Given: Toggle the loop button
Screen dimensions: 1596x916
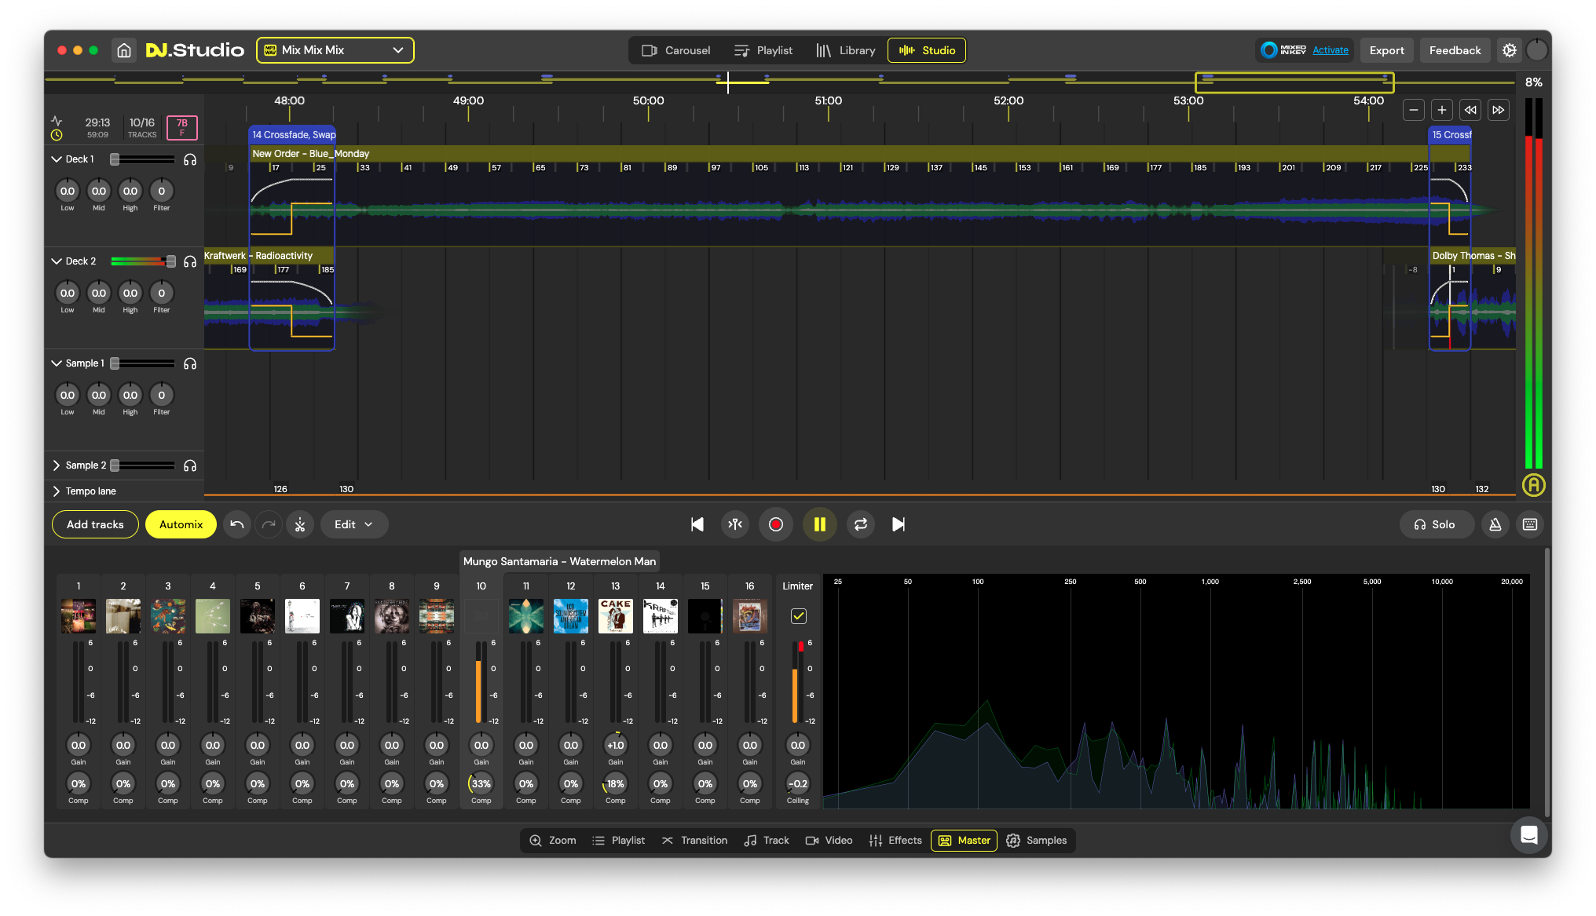Looking at the screenshot, I should tap(861, 524).
